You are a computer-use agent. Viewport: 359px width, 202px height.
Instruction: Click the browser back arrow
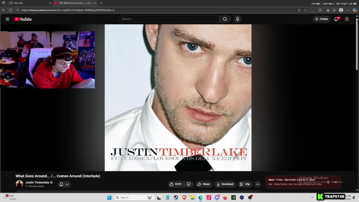click(x=4, y=10)
